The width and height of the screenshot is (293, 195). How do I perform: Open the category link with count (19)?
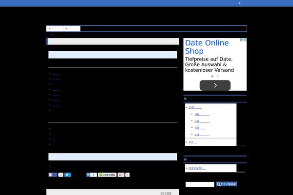coord(195,107)
